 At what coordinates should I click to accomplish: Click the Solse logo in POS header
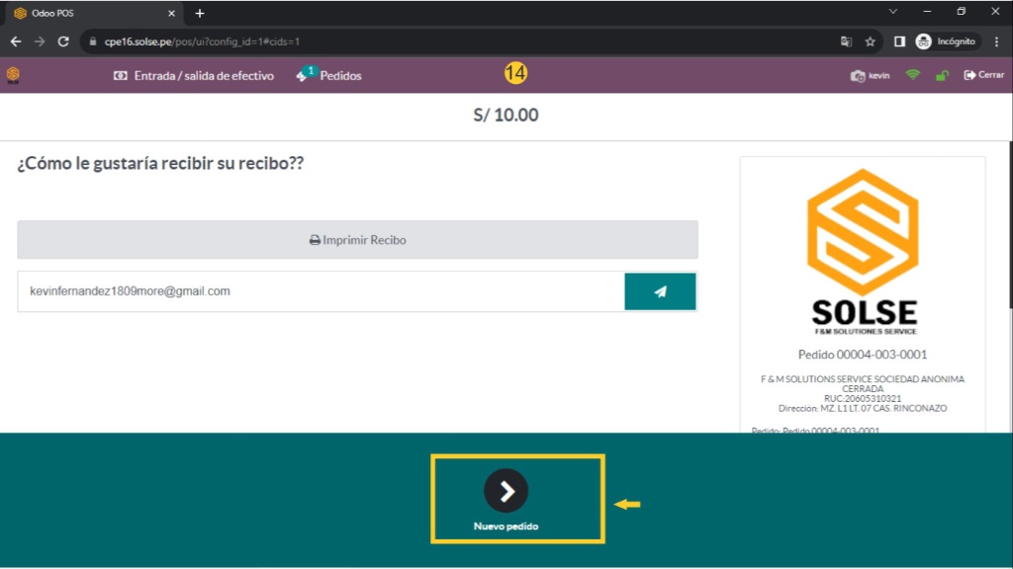13,75
